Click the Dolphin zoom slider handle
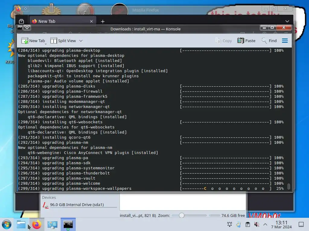This screenshot has width=309, height=231. 181,215
